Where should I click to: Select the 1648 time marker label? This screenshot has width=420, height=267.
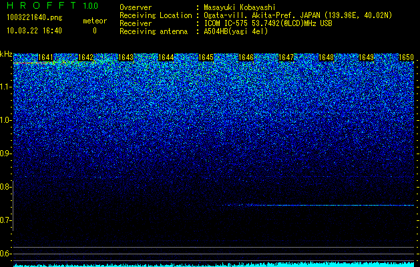click(x=327, y=57)
